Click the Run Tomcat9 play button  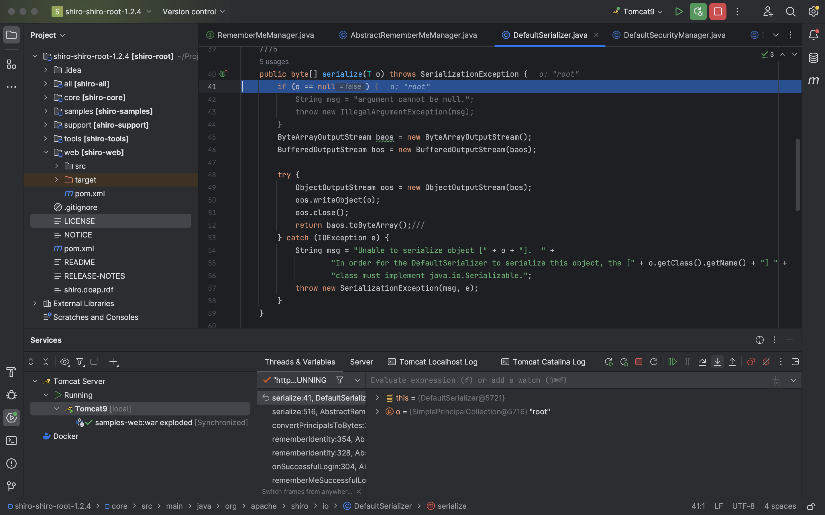coord(679,11)
